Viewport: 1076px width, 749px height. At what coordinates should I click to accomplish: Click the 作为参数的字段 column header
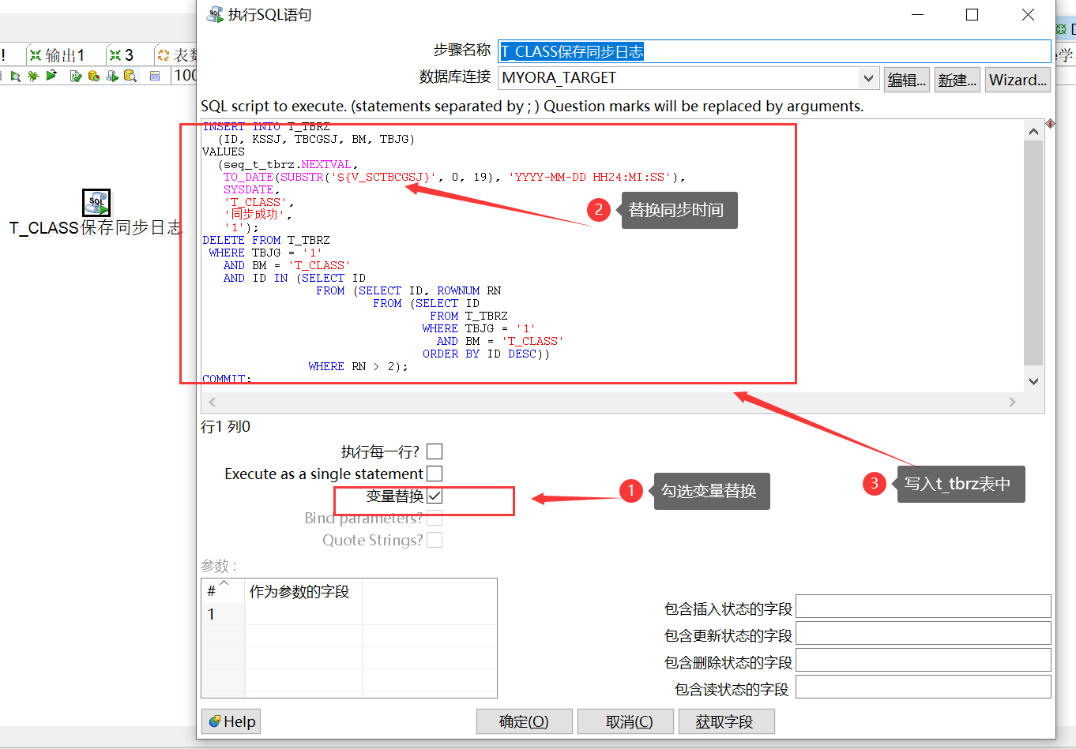(x=303, y=591)
